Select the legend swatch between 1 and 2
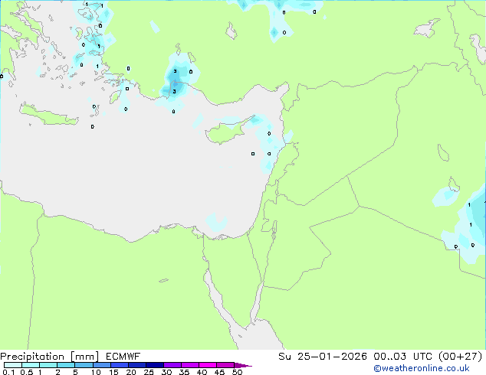 [x=48, y=365]
